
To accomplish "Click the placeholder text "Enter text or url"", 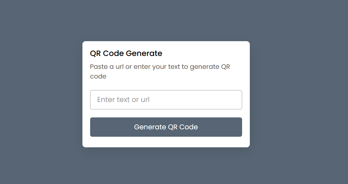I will tap(123, 100).
